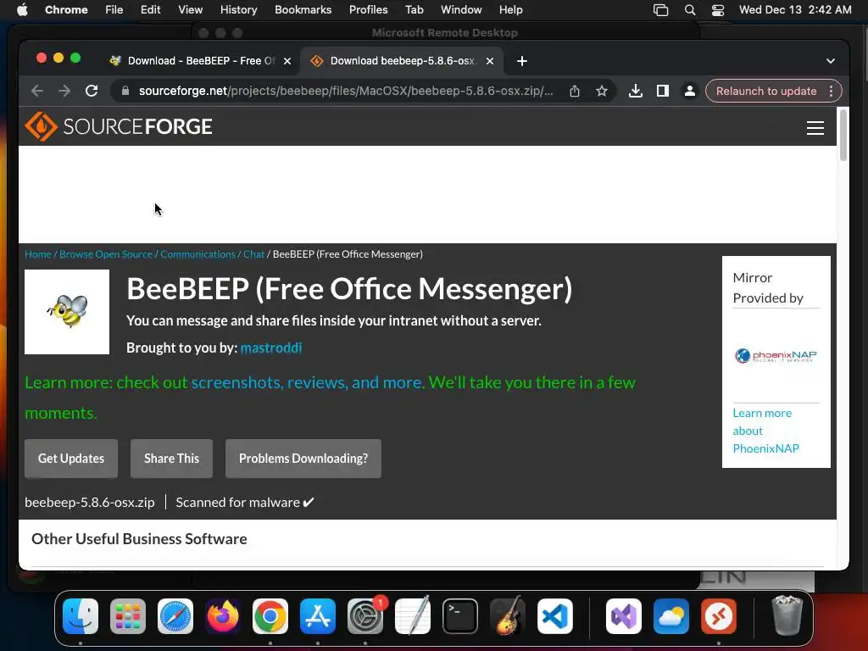Launch Safari from the dock
The image size is (868, 651).
175,615
